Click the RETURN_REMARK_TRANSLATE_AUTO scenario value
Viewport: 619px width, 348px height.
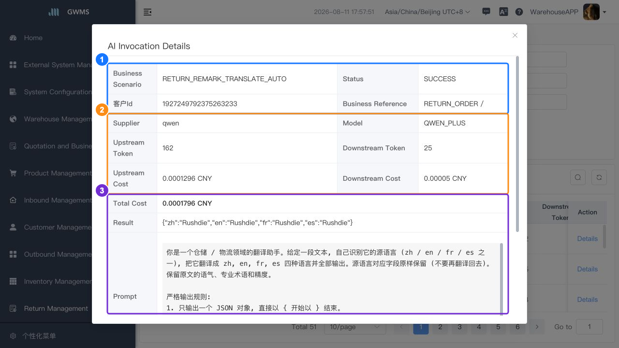[x=224, y=79]
